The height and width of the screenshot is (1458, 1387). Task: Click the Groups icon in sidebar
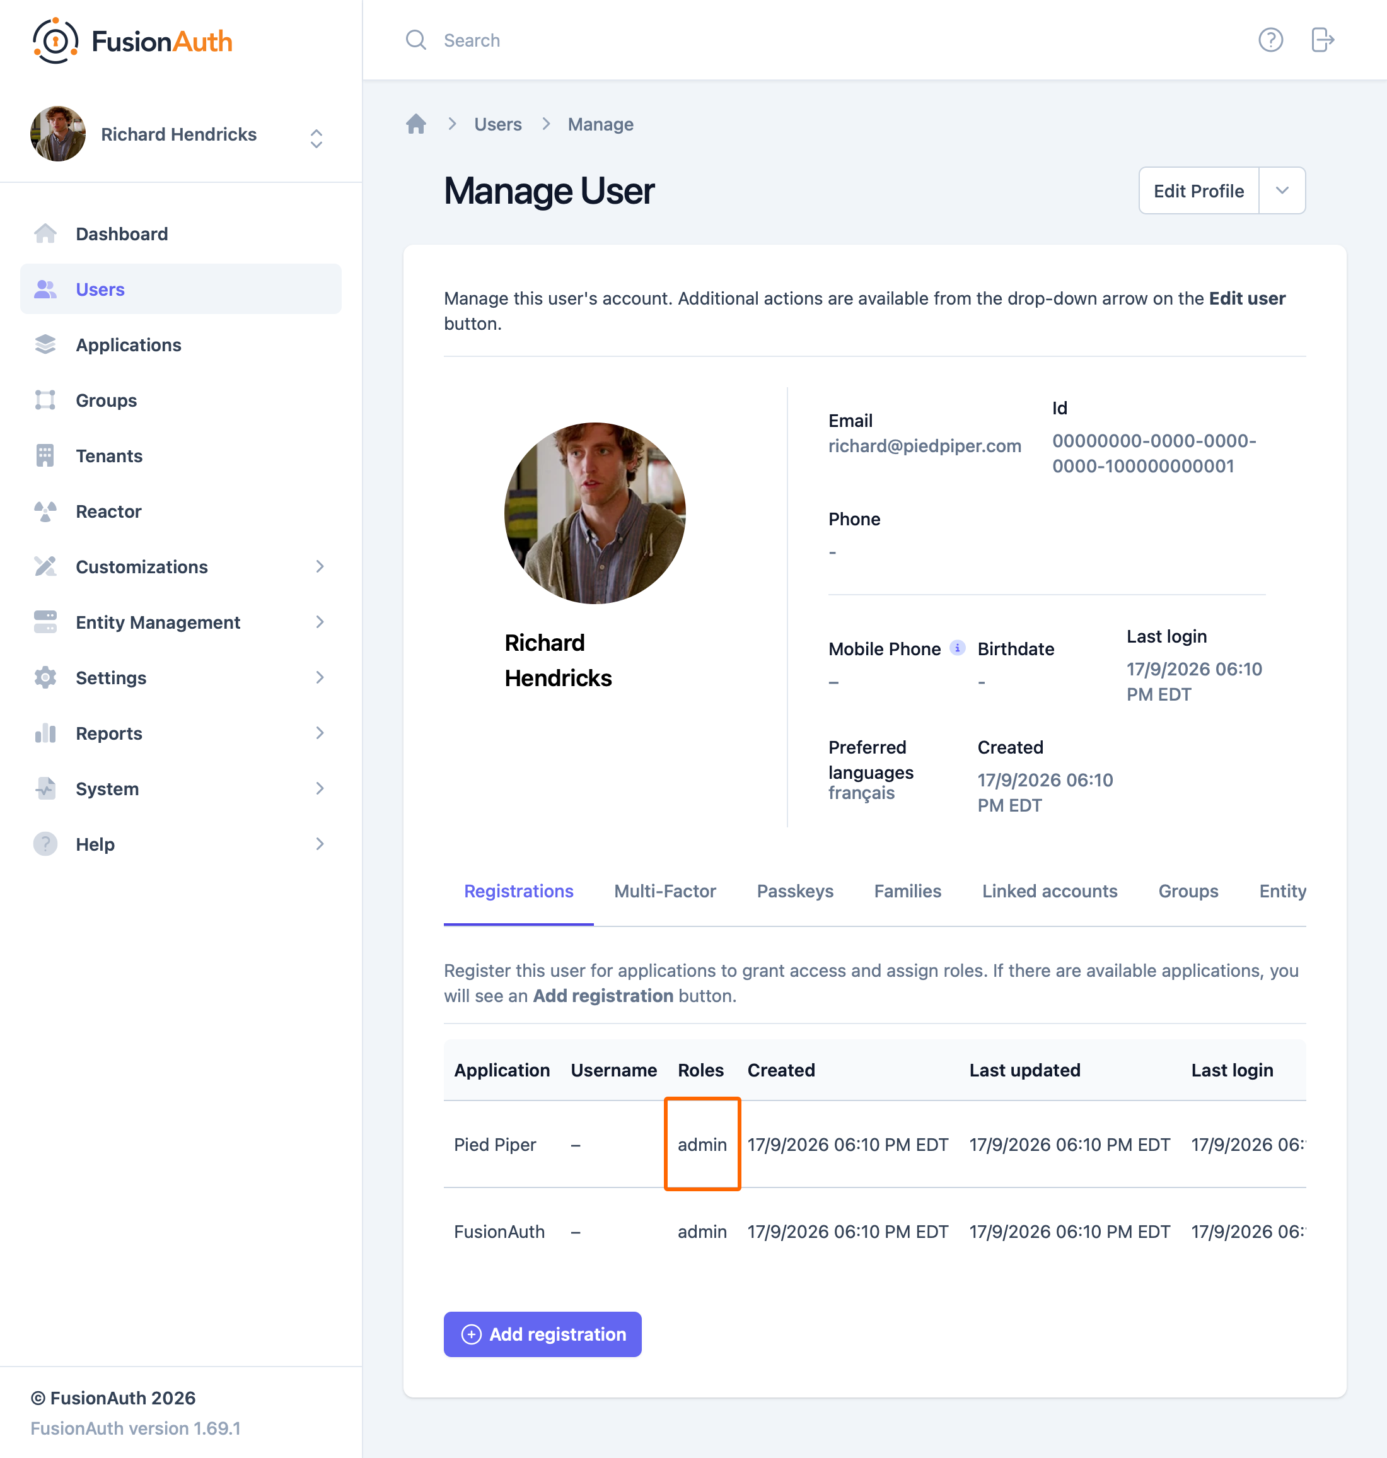[45, 400]
